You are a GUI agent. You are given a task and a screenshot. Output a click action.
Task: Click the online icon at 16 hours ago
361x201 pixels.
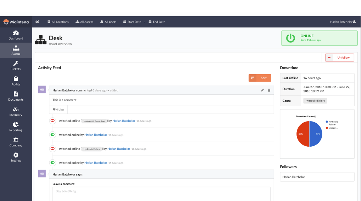click(x=53, y=135)
